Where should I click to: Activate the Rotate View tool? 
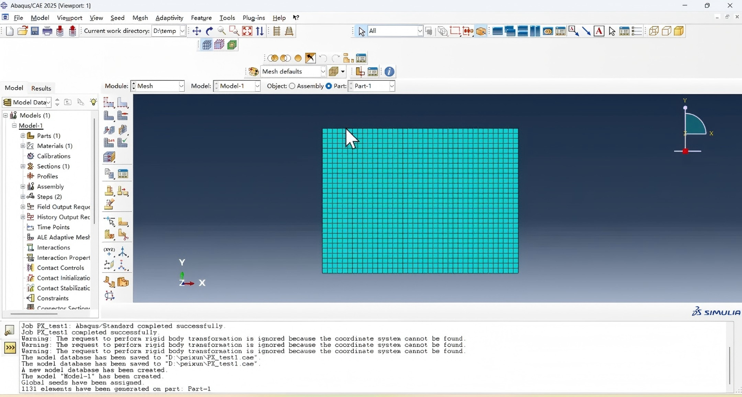click(210, 31)
